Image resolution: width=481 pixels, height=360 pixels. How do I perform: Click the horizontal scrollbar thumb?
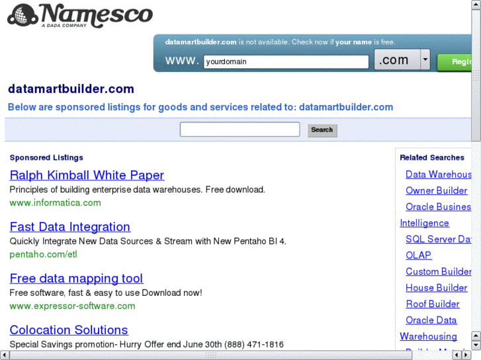[211, 355]
